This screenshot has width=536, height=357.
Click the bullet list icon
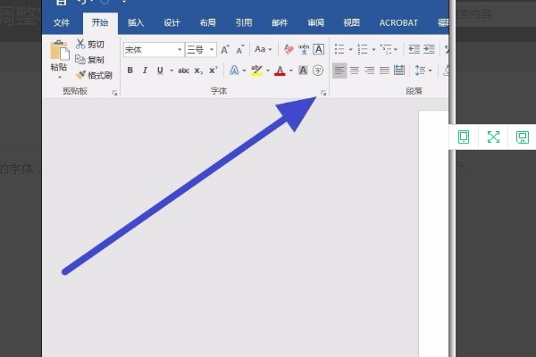point(339,50)
